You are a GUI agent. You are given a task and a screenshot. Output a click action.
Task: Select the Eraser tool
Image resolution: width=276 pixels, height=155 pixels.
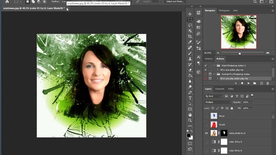coord(190,70)
